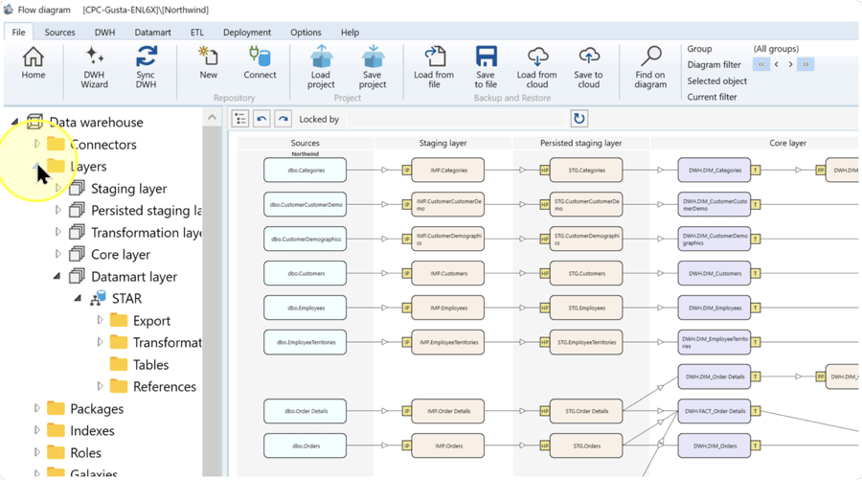
Task: Undo the last diagram change
Action: [x=261, y=119]
